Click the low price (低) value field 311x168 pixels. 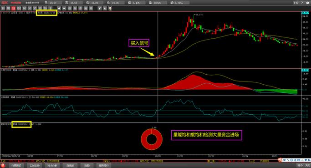point(97,3)
